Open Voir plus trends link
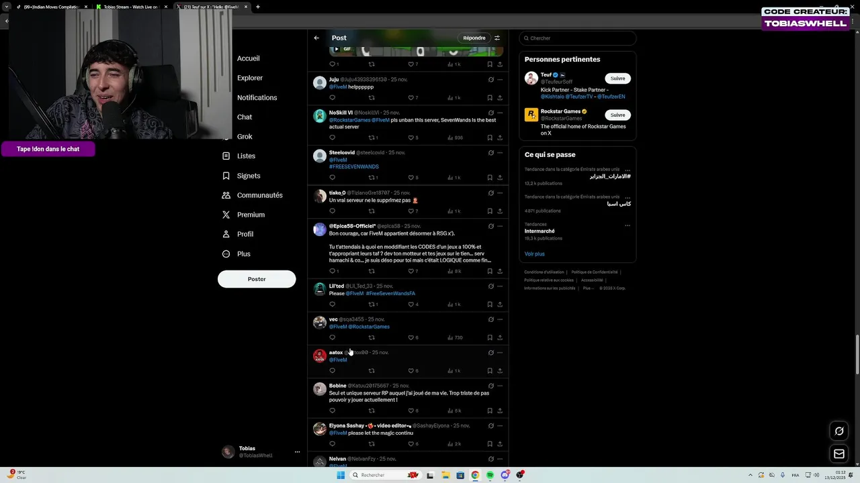Screen dimensions: 860x483 pyautogui.click(x=535, y=254)
